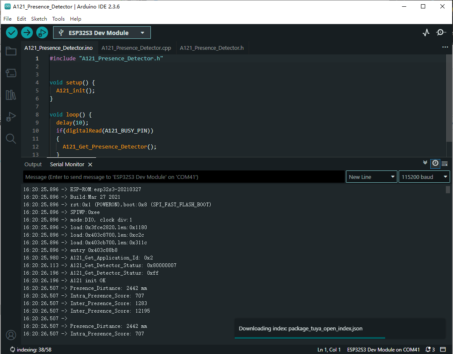Image resolution: width=453 pixels, height=354 pixels.
Task: Open the ESP32S3 Dev Module board selector
Action: pos(102,32)
